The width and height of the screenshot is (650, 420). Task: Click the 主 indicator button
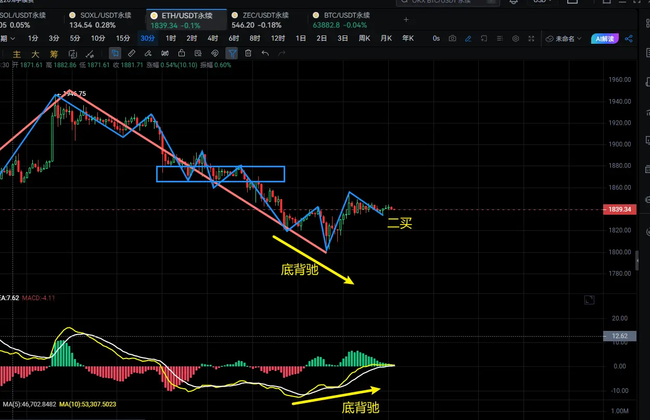(17, 54)
